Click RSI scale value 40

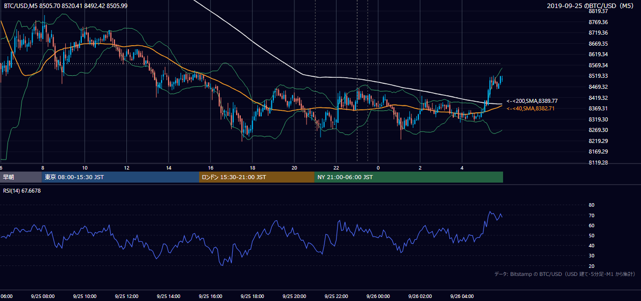pyautogui.click(x=591, y=246)
